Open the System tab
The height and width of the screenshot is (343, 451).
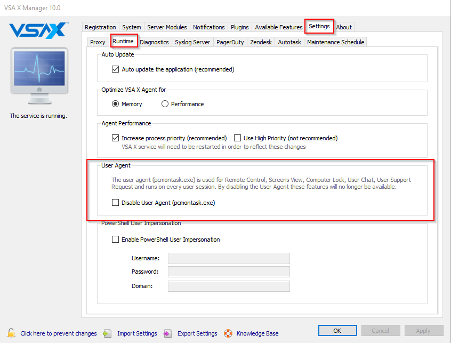coord(132,27)
